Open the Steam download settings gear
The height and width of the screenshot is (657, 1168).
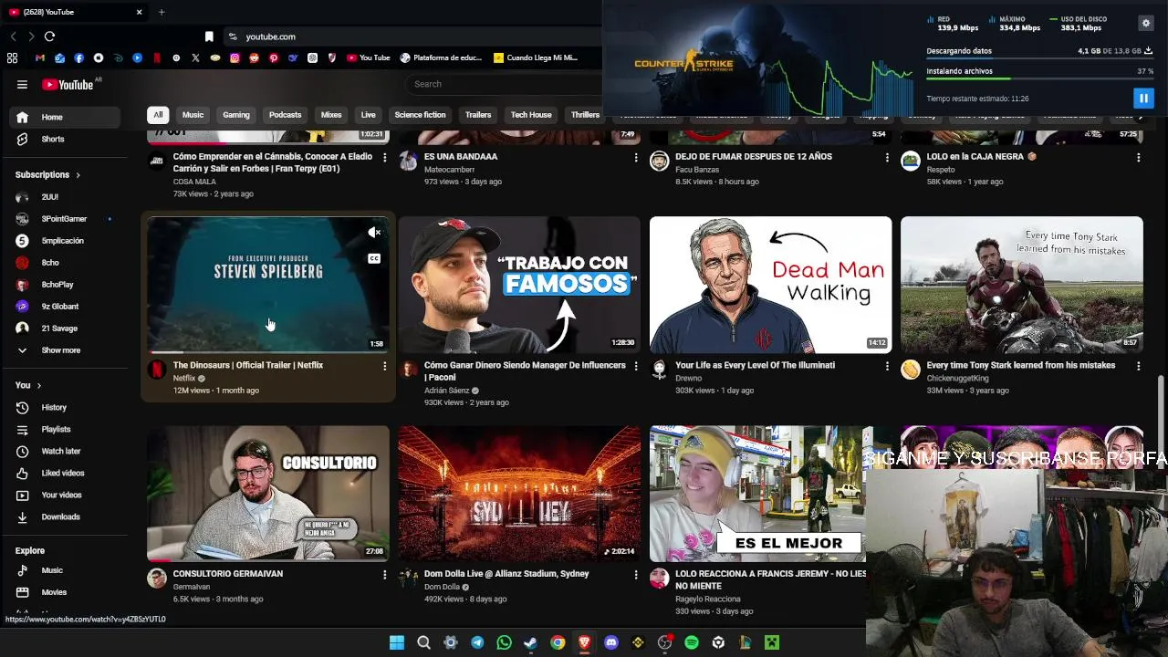click(x=1146, y=23)
